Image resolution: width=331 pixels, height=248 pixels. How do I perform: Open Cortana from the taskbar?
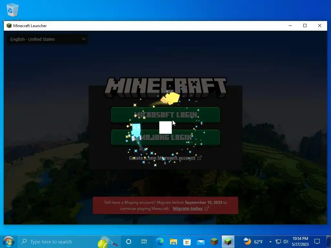tap(129, 242)
